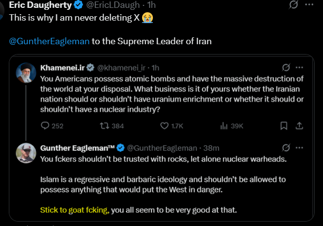Screen dimensions: 323x226
Task: Click Gunther Eagleman's profile avatar
Action: point(25,153)
